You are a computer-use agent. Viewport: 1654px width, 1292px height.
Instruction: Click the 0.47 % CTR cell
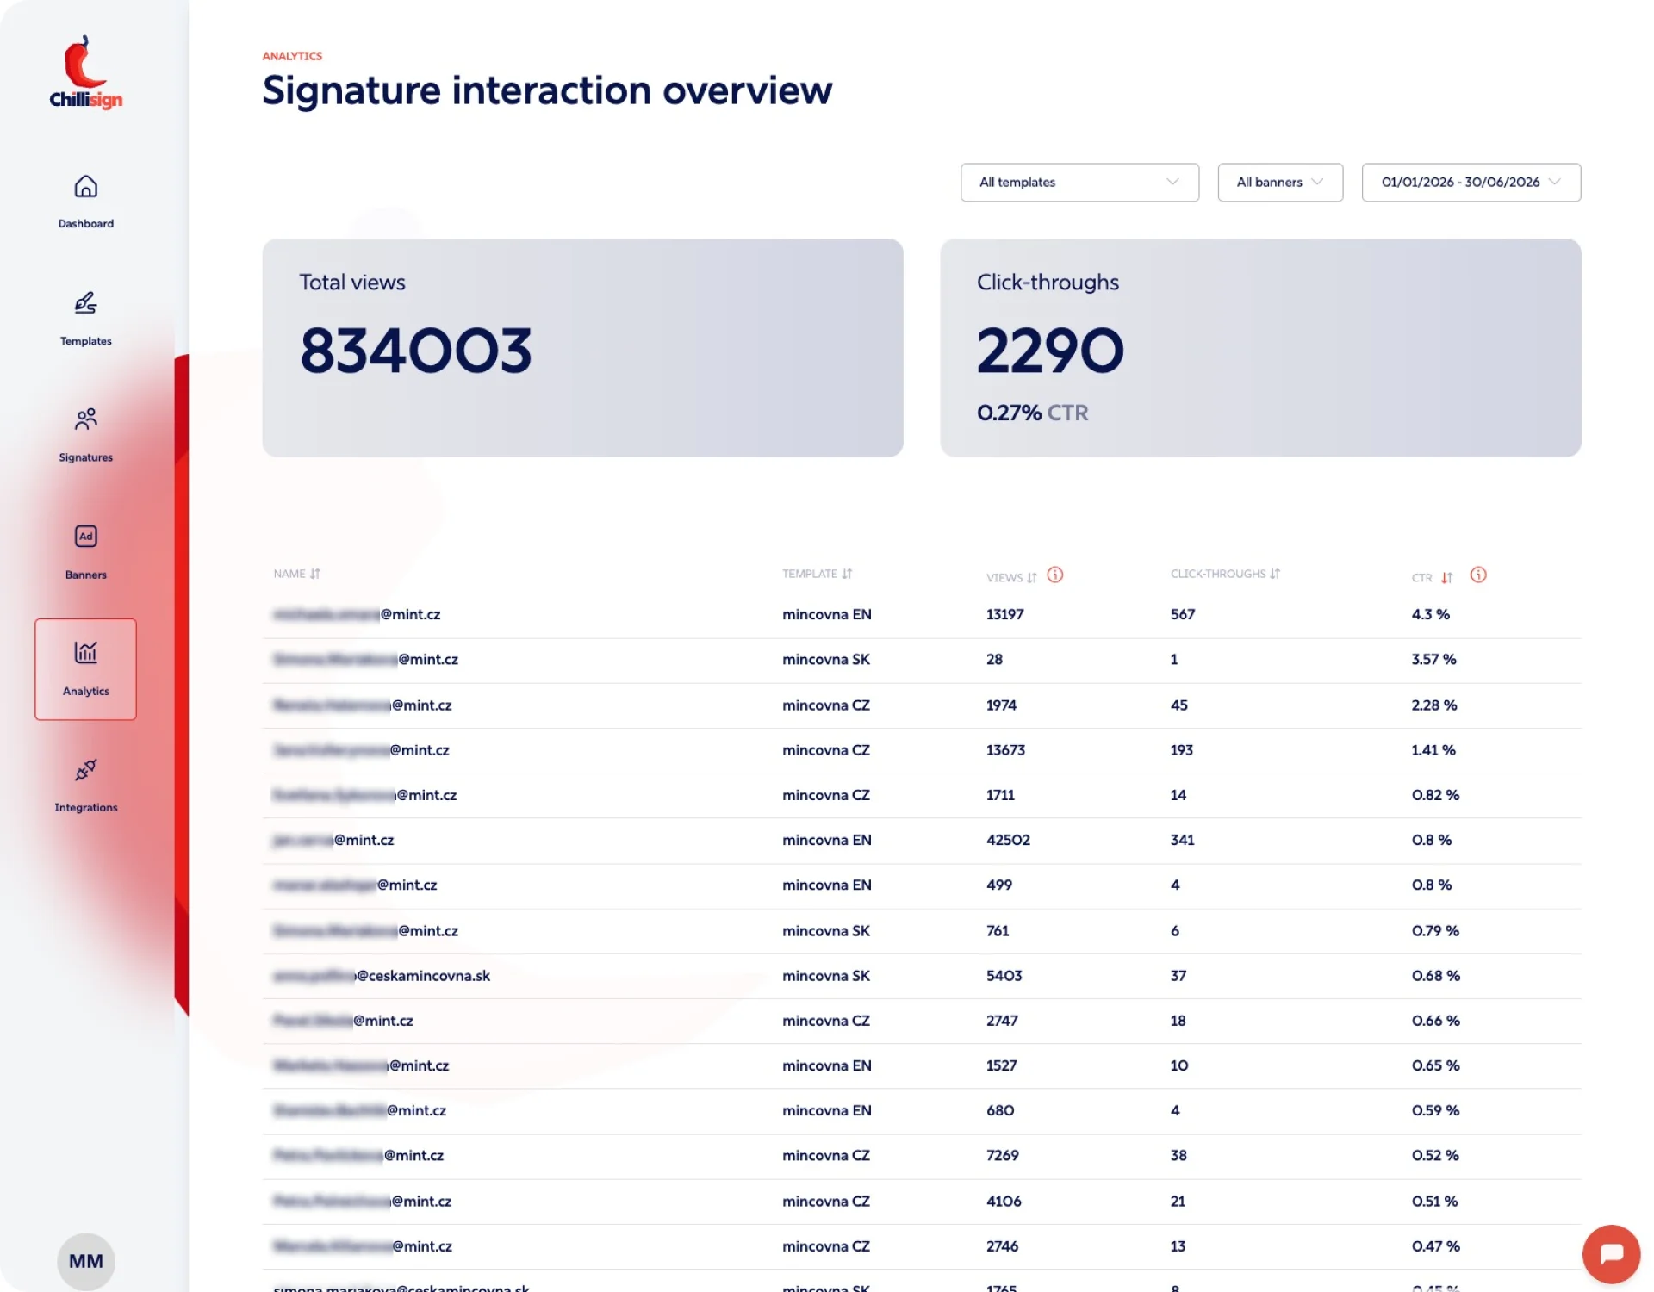(1435, 1246)
